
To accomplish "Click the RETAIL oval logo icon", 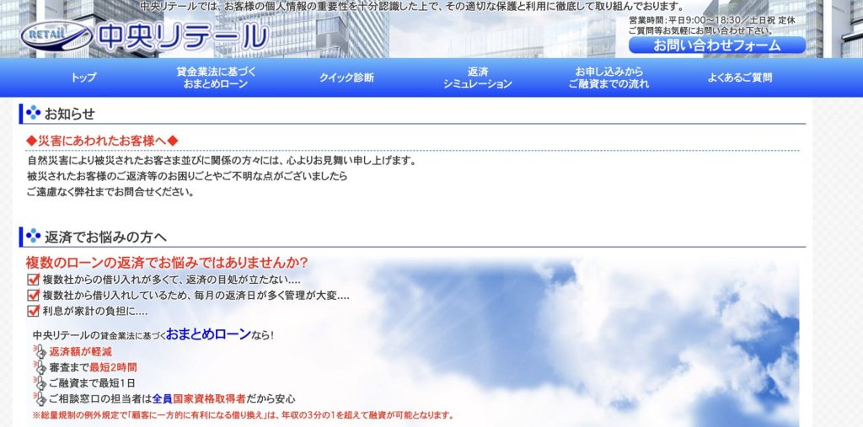I will (x=56, y=36).
